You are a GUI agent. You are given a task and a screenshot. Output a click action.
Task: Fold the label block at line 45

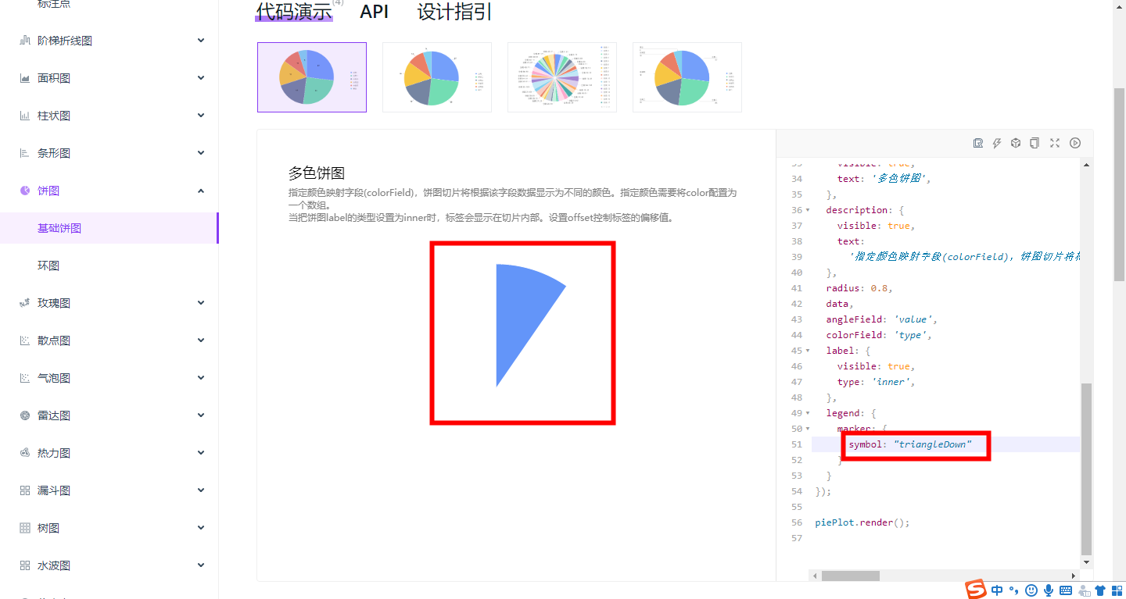(x=809, y=351)
